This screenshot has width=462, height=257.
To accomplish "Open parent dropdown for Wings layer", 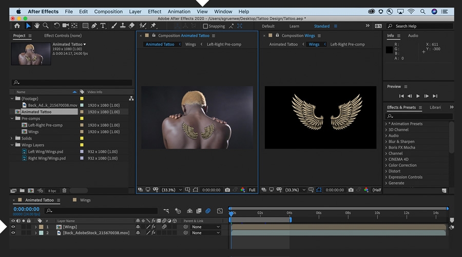I will pos(205,227).
